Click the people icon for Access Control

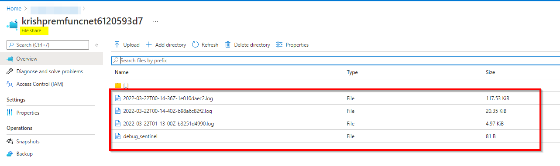[x=10, y=84]
